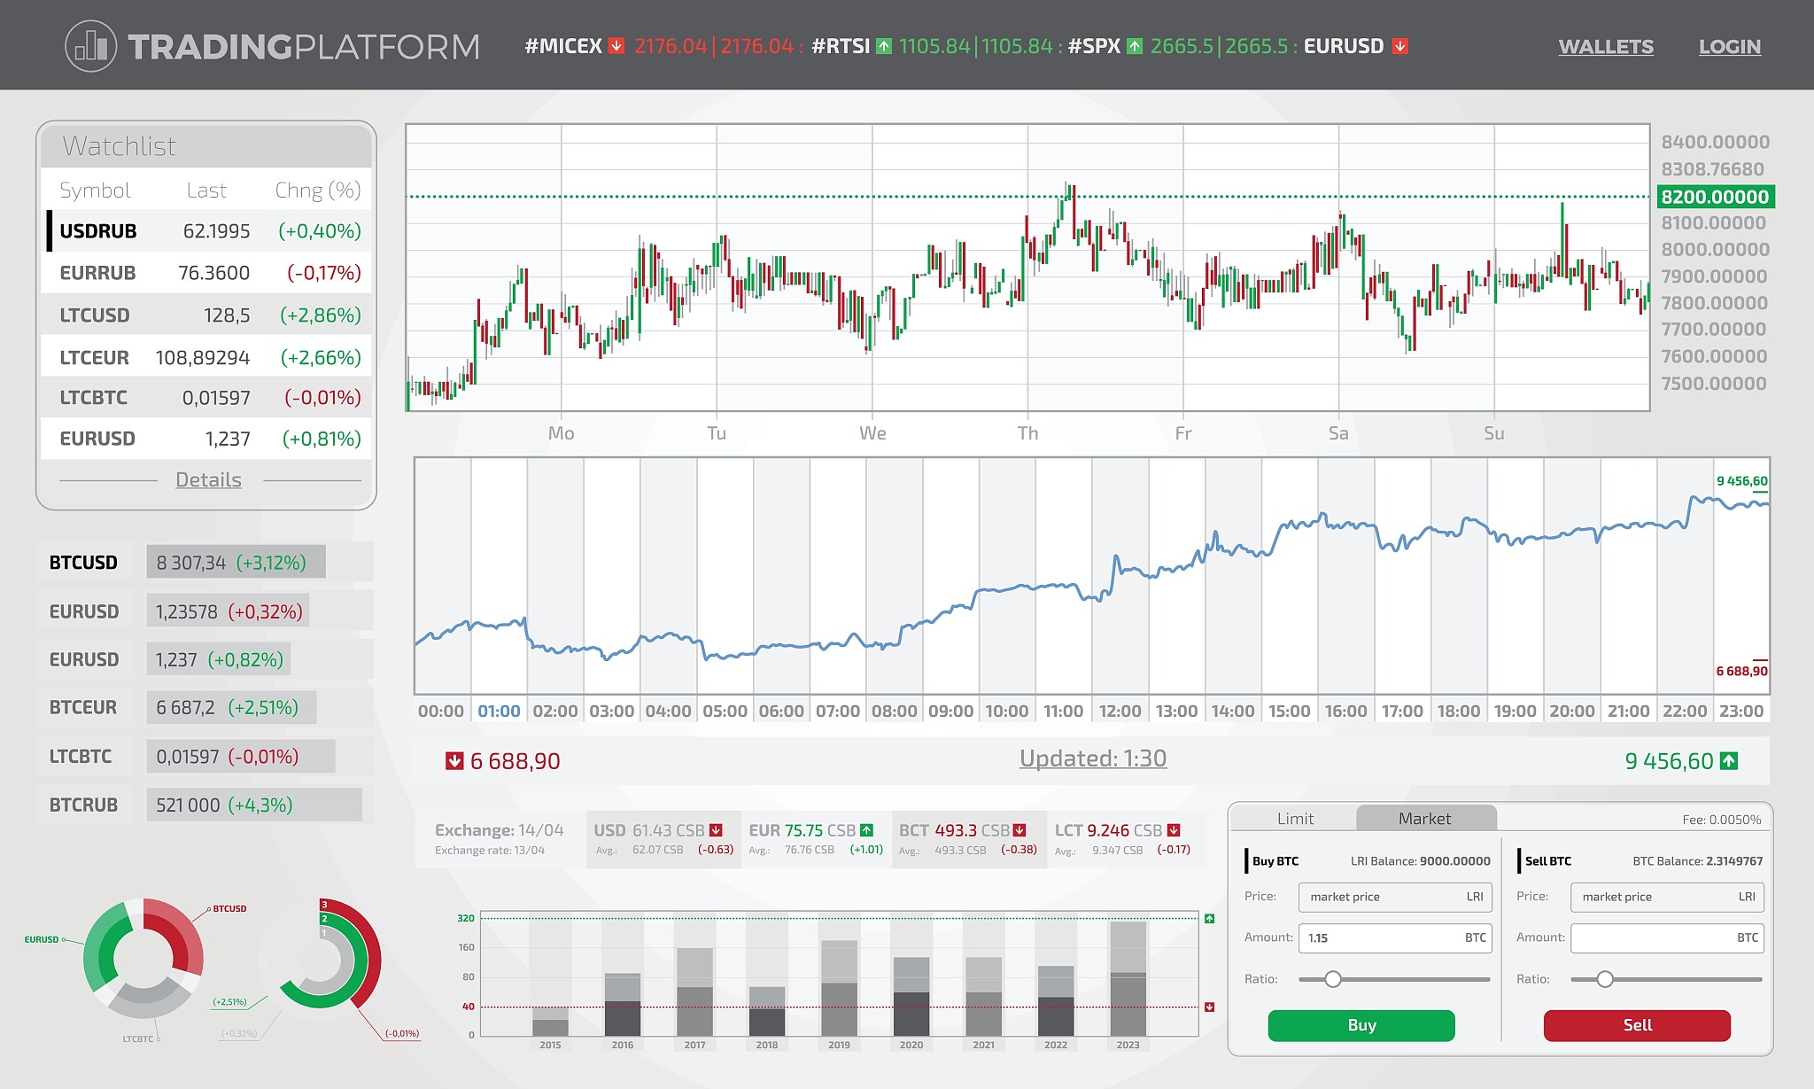Click the red down arrow beside 6 688,90
Viewport: 1814px width, 1089px height.
point(454,761)
